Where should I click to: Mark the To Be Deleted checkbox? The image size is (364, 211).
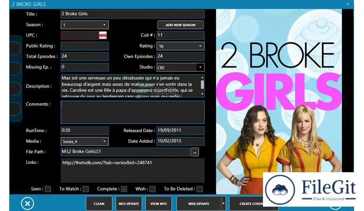click(x=200, y=189)
